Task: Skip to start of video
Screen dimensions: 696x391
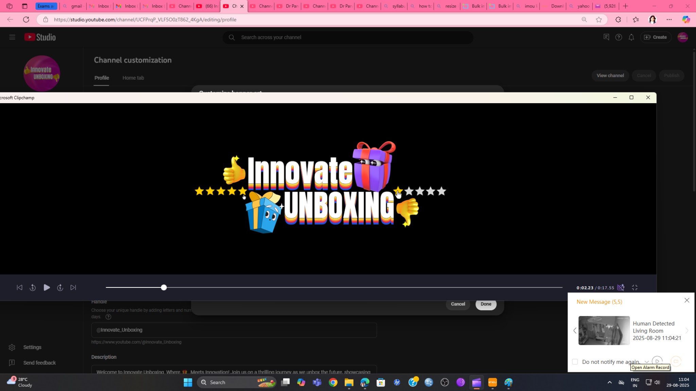Action: click(x=20, y=287)
